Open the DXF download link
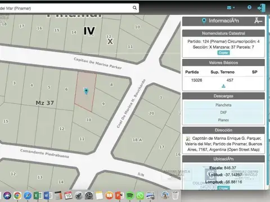Image resolution: width=270 pixels, height=202 pixels. click(x=223, y=112)
